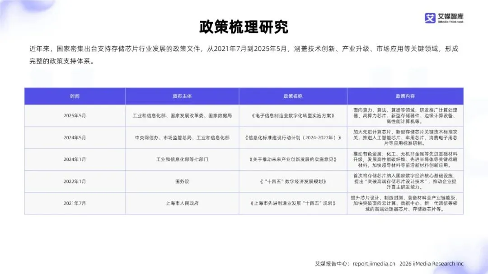Image resolution: width=488 pixels, height=274 pixels.
Task: Click the 艾媒智库 logo icon
Action: 430,18
